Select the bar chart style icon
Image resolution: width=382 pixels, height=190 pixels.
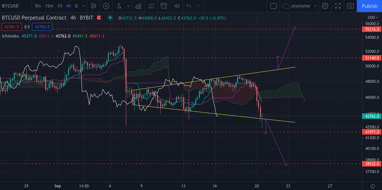tap(138, 6)
